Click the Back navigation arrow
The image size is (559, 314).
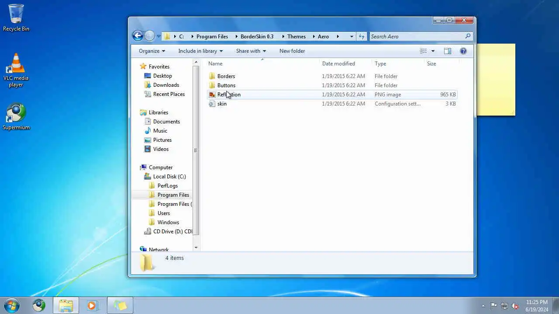pyautogui.click(x=138, y=36)
